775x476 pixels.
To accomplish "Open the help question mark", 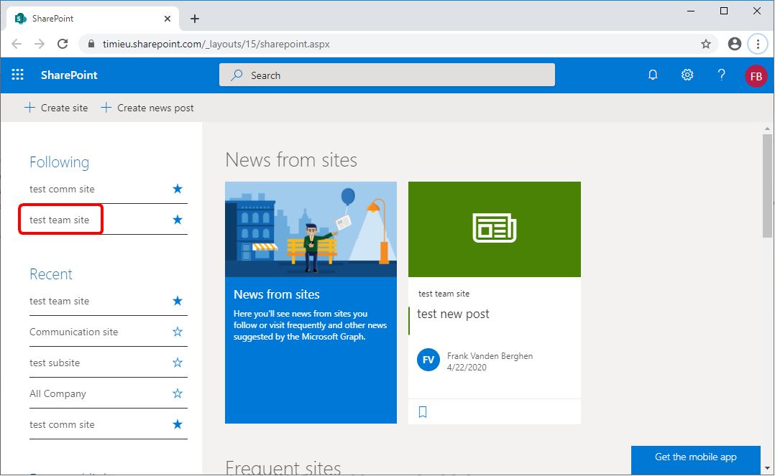I will point(721,75).
